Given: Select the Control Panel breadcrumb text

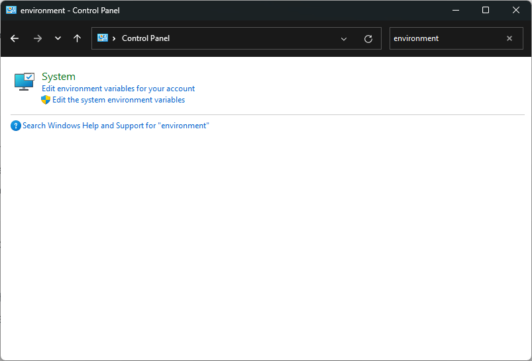Looking at the screenshot, I should [x=146, y=38].
